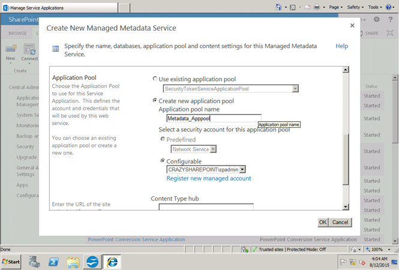The width and height of the screenshot is (399, 270).
Task: Launch PowerShell from the taskbar
Action: point(53,262)
